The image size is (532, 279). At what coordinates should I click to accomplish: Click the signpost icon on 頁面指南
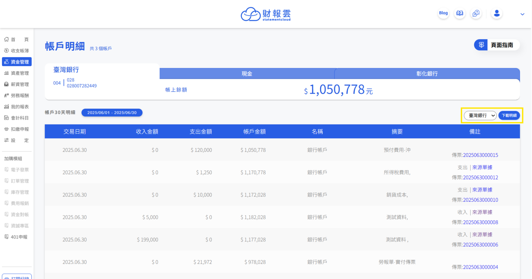tap(481, 45)
